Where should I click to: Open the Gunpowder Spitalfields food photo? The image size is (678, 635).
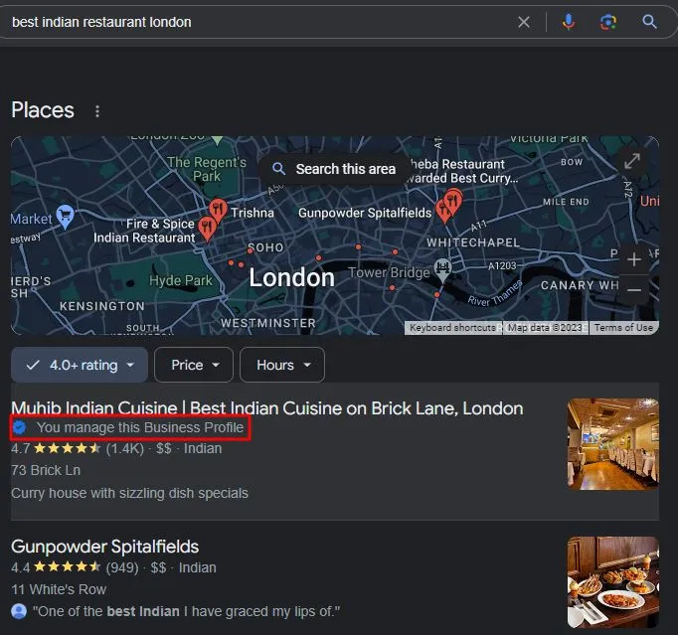[613, 582]
